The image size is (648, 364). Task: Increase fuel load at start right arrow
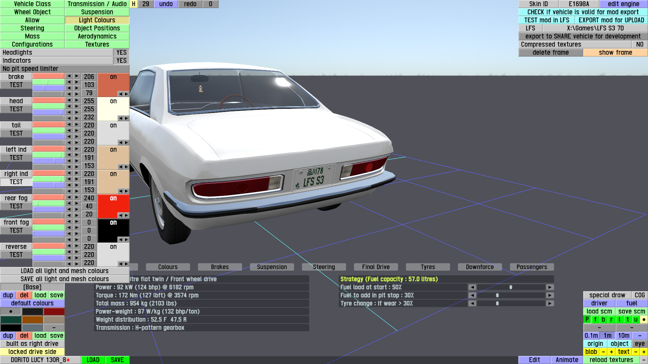(x=550, y=287)
